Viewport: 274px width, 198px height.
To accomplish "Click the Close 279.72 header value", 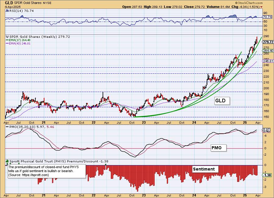I will (x=194, y=7).
